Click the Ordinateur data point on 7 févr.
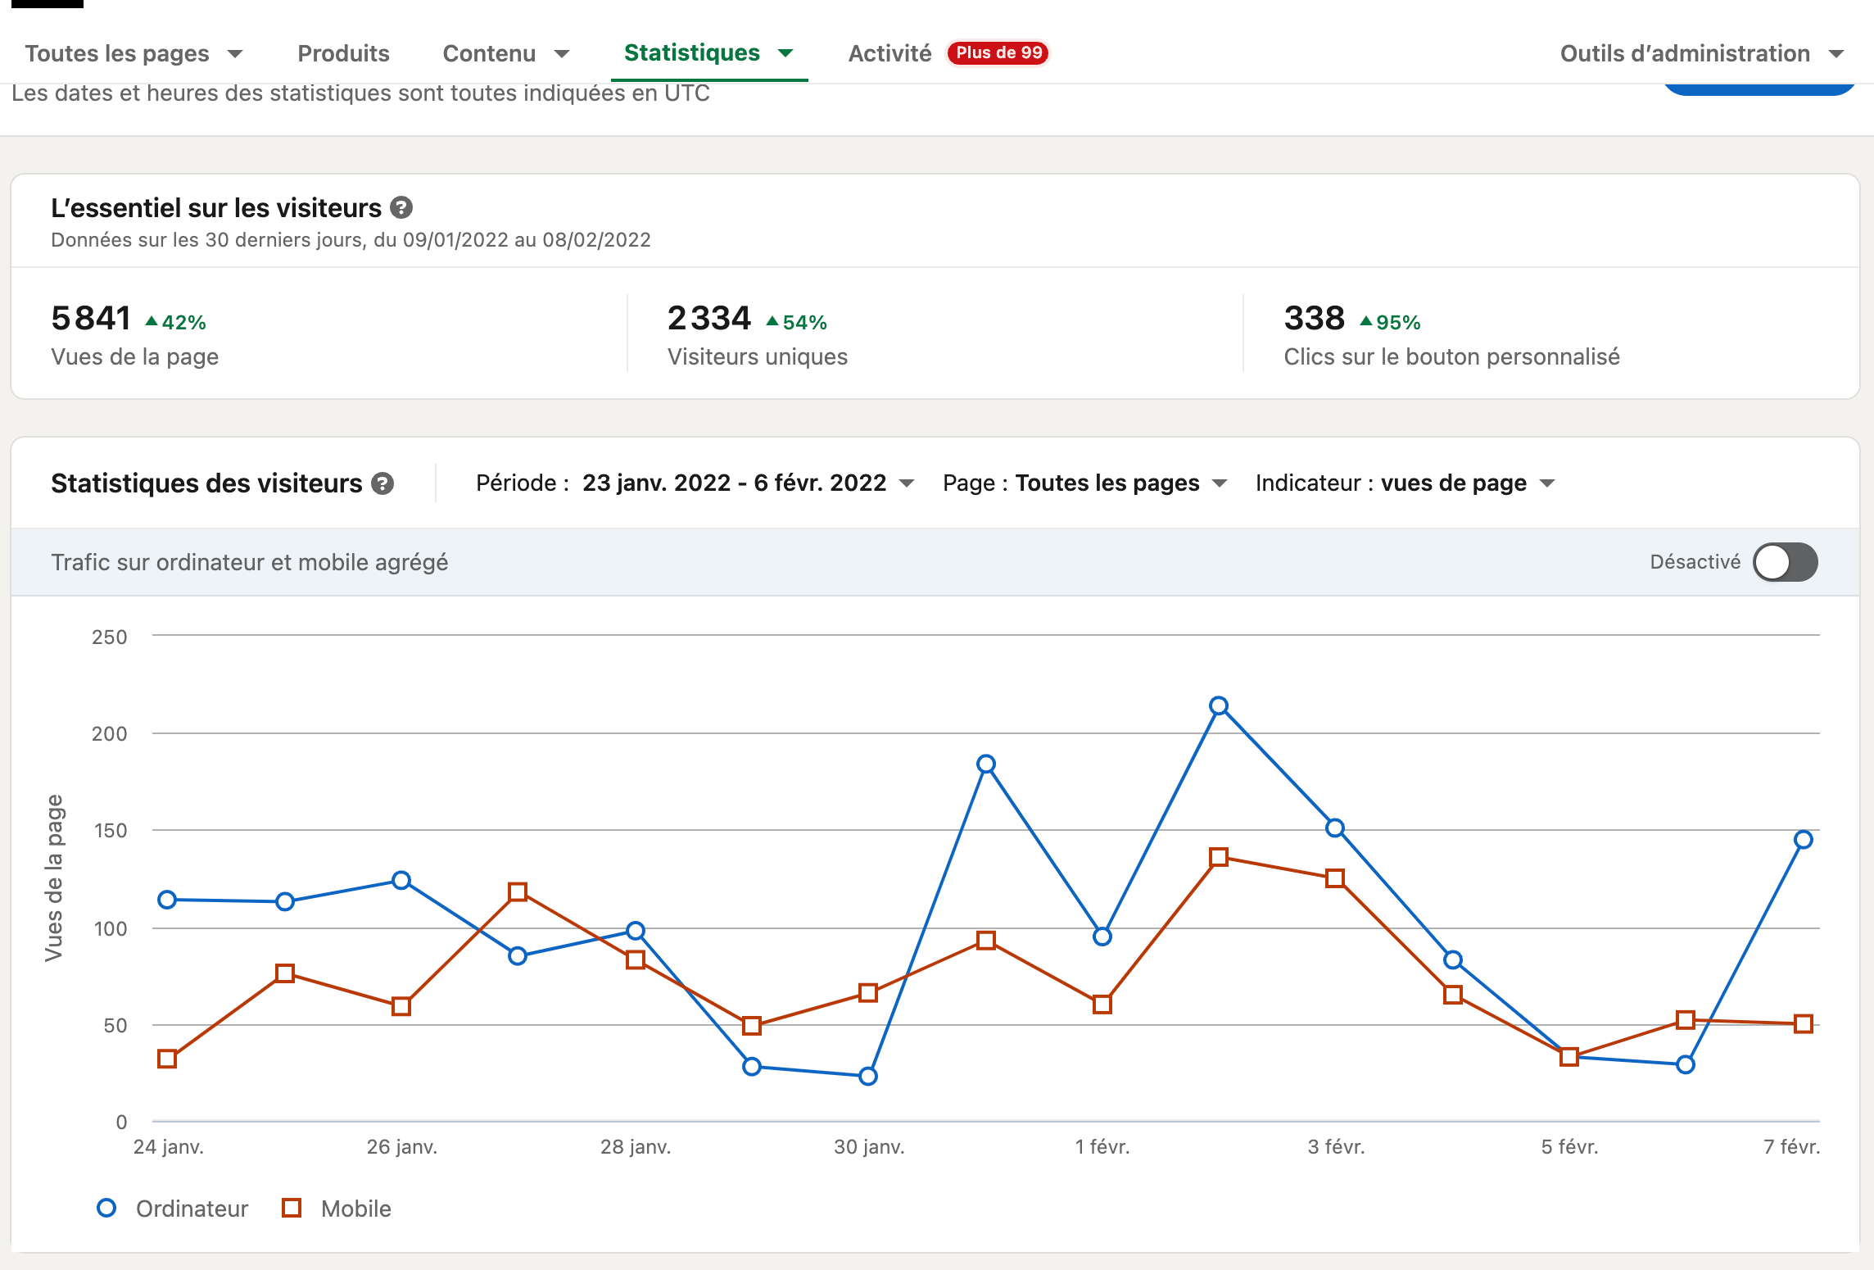1874x1270 pixels. [x=1803, y=839]
